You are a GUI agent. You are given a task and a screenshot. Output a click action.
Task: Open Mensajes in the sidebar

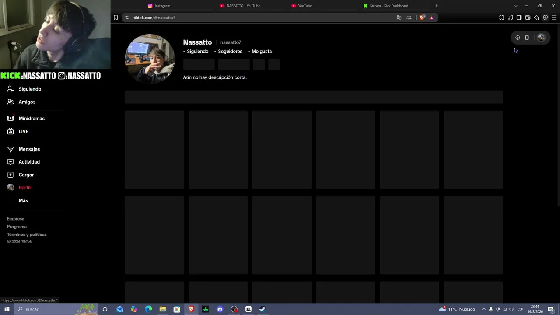[29, 149]
